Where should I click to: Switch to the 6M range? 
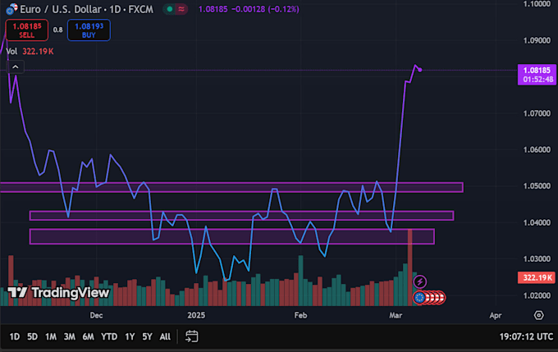(89, 336)
